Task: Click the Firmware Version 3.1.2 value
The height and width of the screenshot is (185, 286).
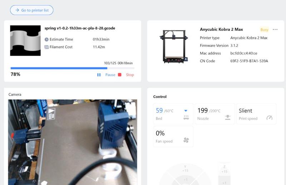Action: pyautogui.click(x=234, y=45)
